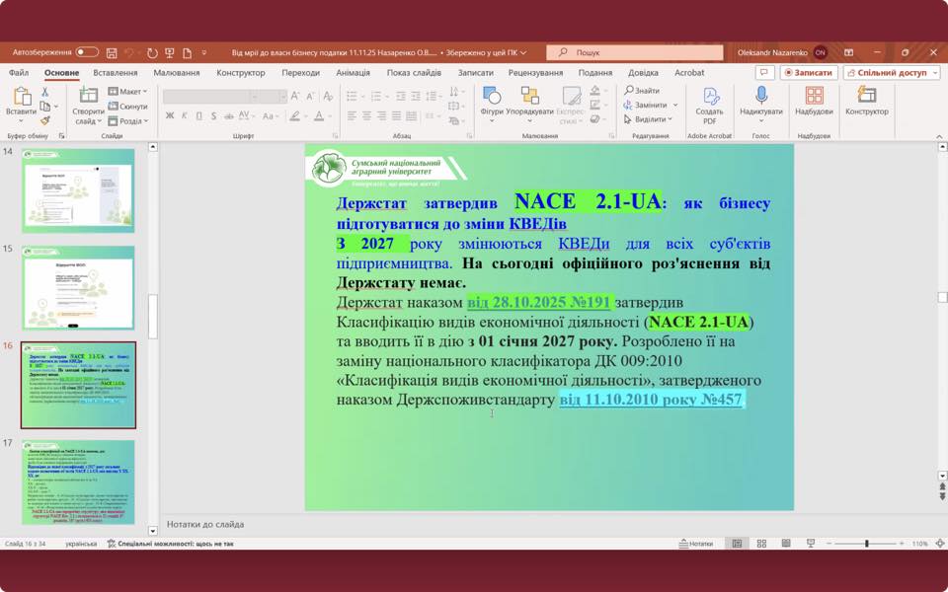
Task: Click the Записати button
Action: (x=809, y=73)
